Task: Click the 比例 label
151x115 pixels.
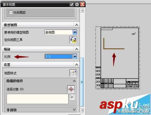Action: (7, 57)
